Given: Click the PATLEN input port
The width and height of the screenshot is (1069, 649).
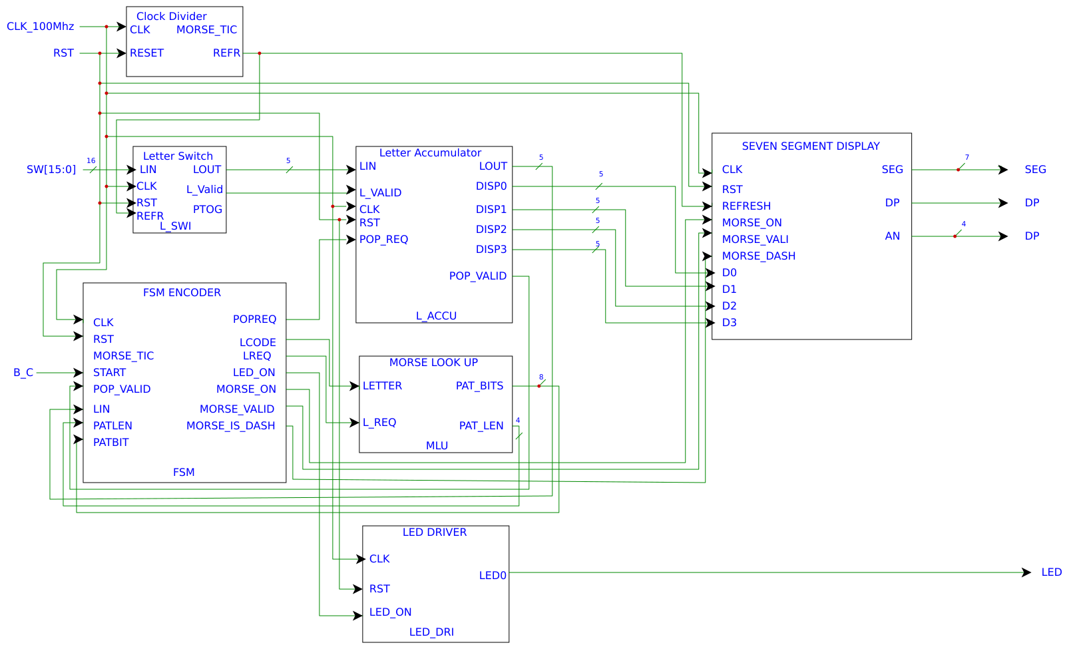Looking at the screenshot, I should click(x=112, y=426).
